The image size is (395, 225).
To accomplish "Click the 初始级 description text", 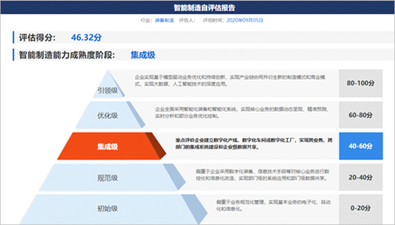I will (x=273, y=205).
